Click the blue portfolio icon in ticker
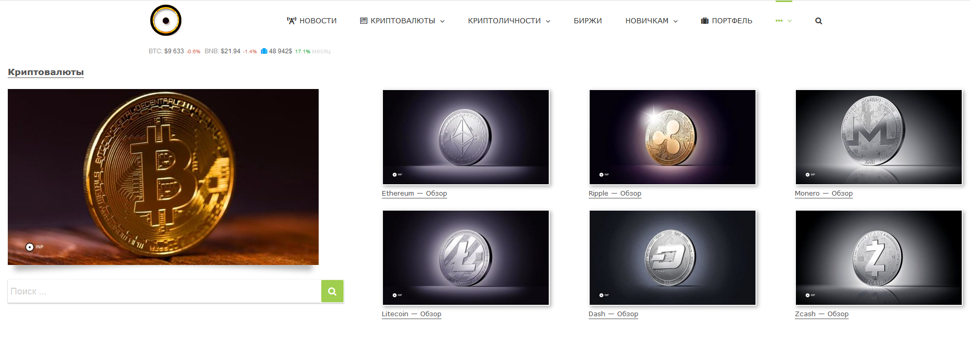This screenshot has width=970, height=340. [x=264, y=51]
